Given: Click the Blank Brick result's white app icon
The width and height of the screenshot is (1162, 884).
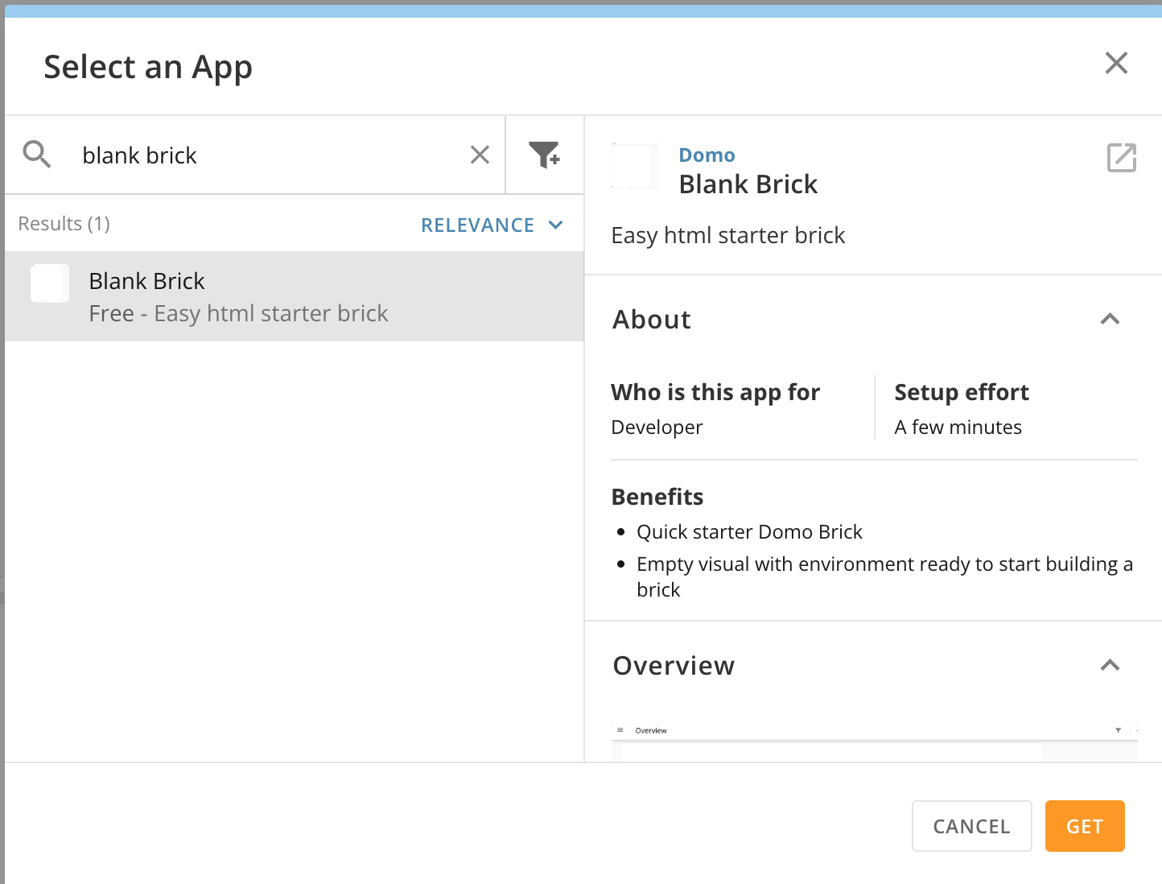Looking at the screenshot, I should [x=50, y=283].
